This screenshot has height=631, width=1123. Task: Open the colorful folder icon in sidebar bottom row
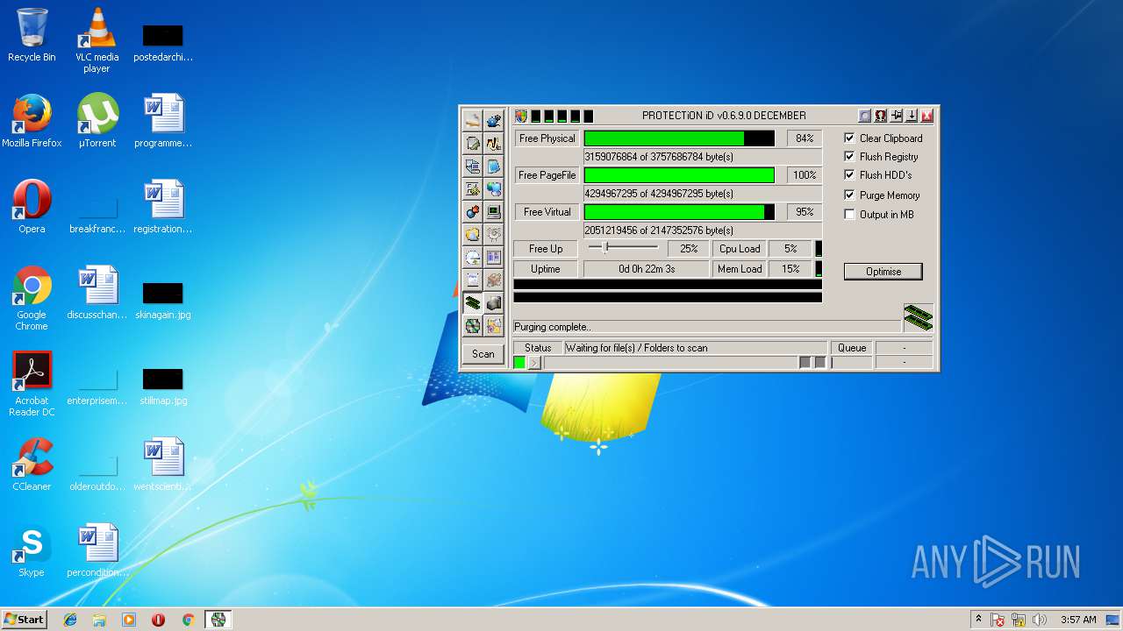pos(494,326)
